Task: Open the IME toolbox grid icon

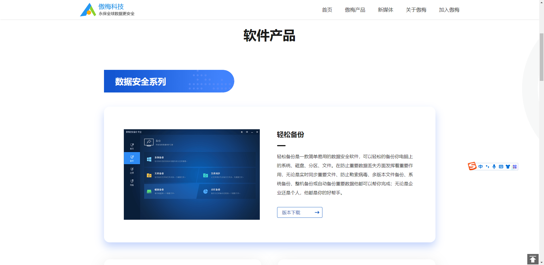Action: coord(515,167)
